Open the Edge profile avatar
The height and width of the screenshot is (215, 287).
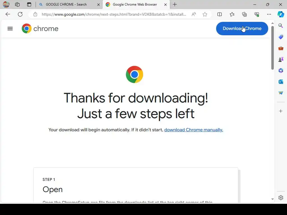pyautogui.click(x=6, y=4)
